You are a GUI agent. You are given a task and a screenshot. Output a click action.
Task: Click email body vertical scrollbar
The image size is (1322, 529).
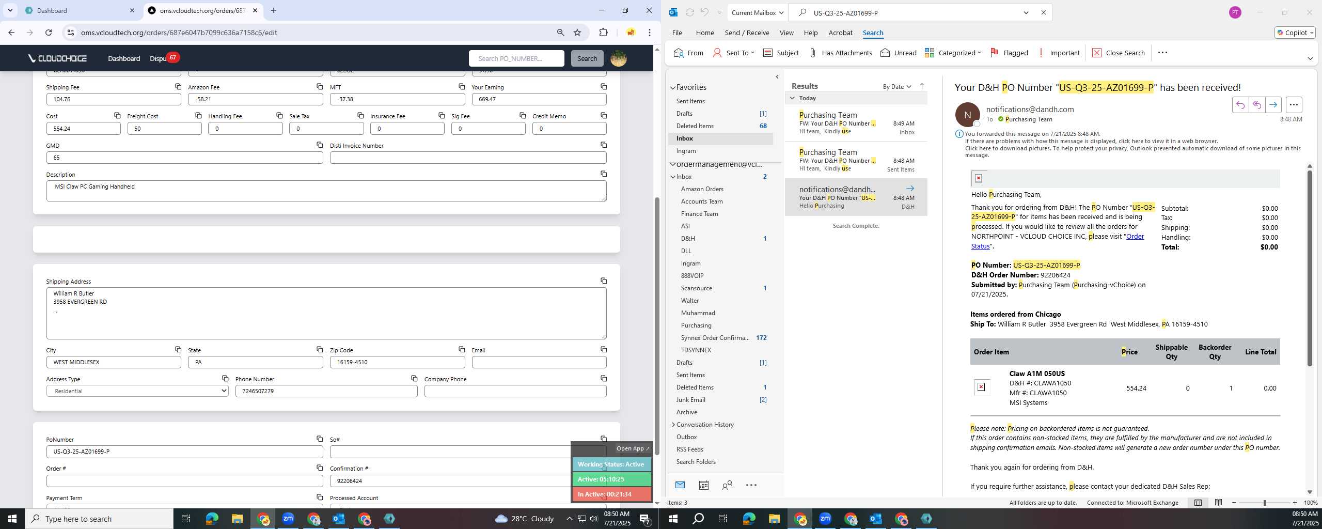(1309, 269)
